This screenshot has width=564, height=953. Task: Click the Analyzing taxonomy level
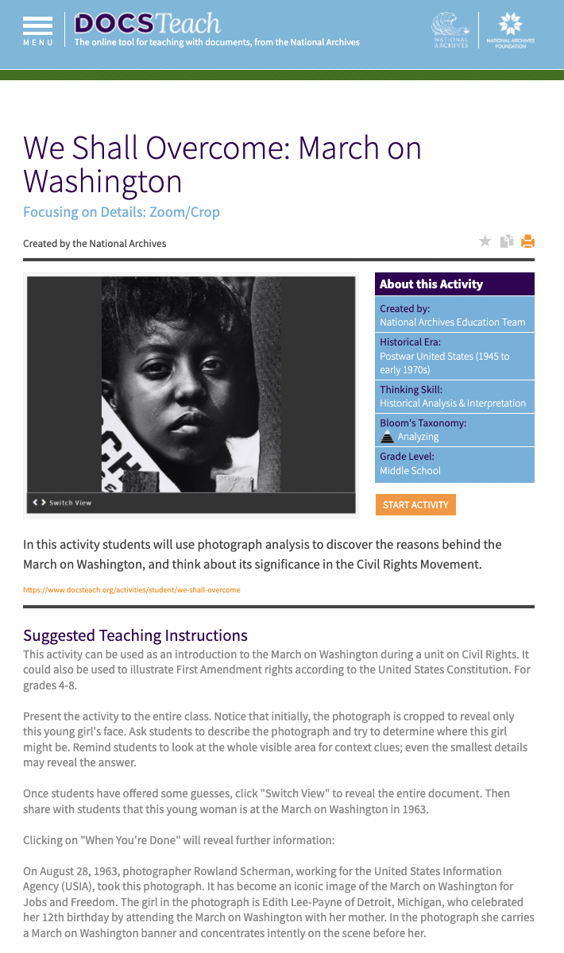tap(418, 437)
